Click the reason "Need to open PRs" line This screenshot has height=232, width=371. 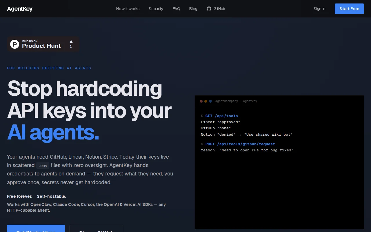pos(247,150)
